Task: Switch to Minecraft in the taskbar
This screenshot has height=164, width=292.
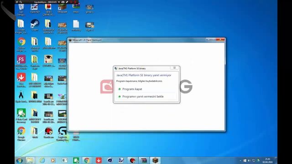Action: tap(155, 160)
